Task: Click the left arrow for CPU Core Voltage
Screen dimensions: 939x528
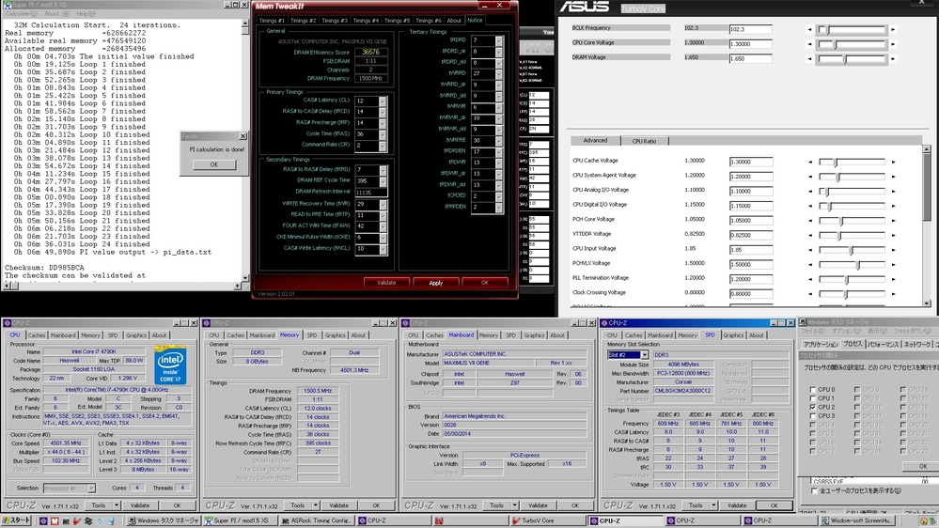Action: click(809, 44)
